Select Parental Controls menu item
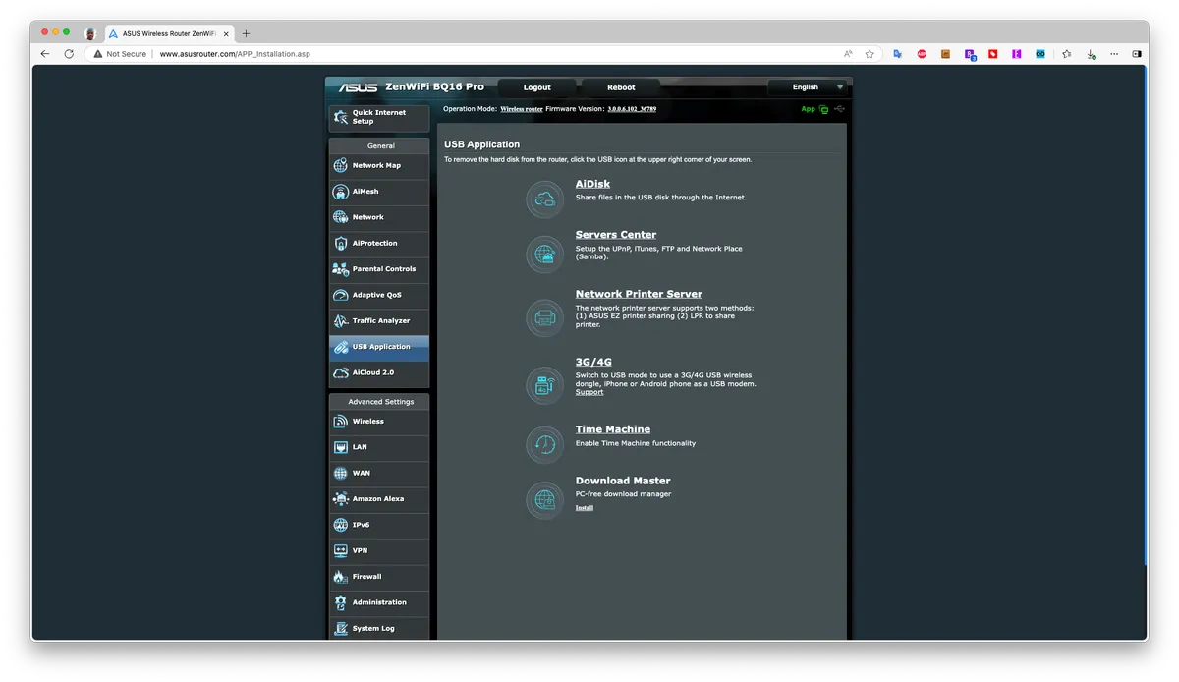The width and height of the screenshot is (1179, 682). [383, 269]
